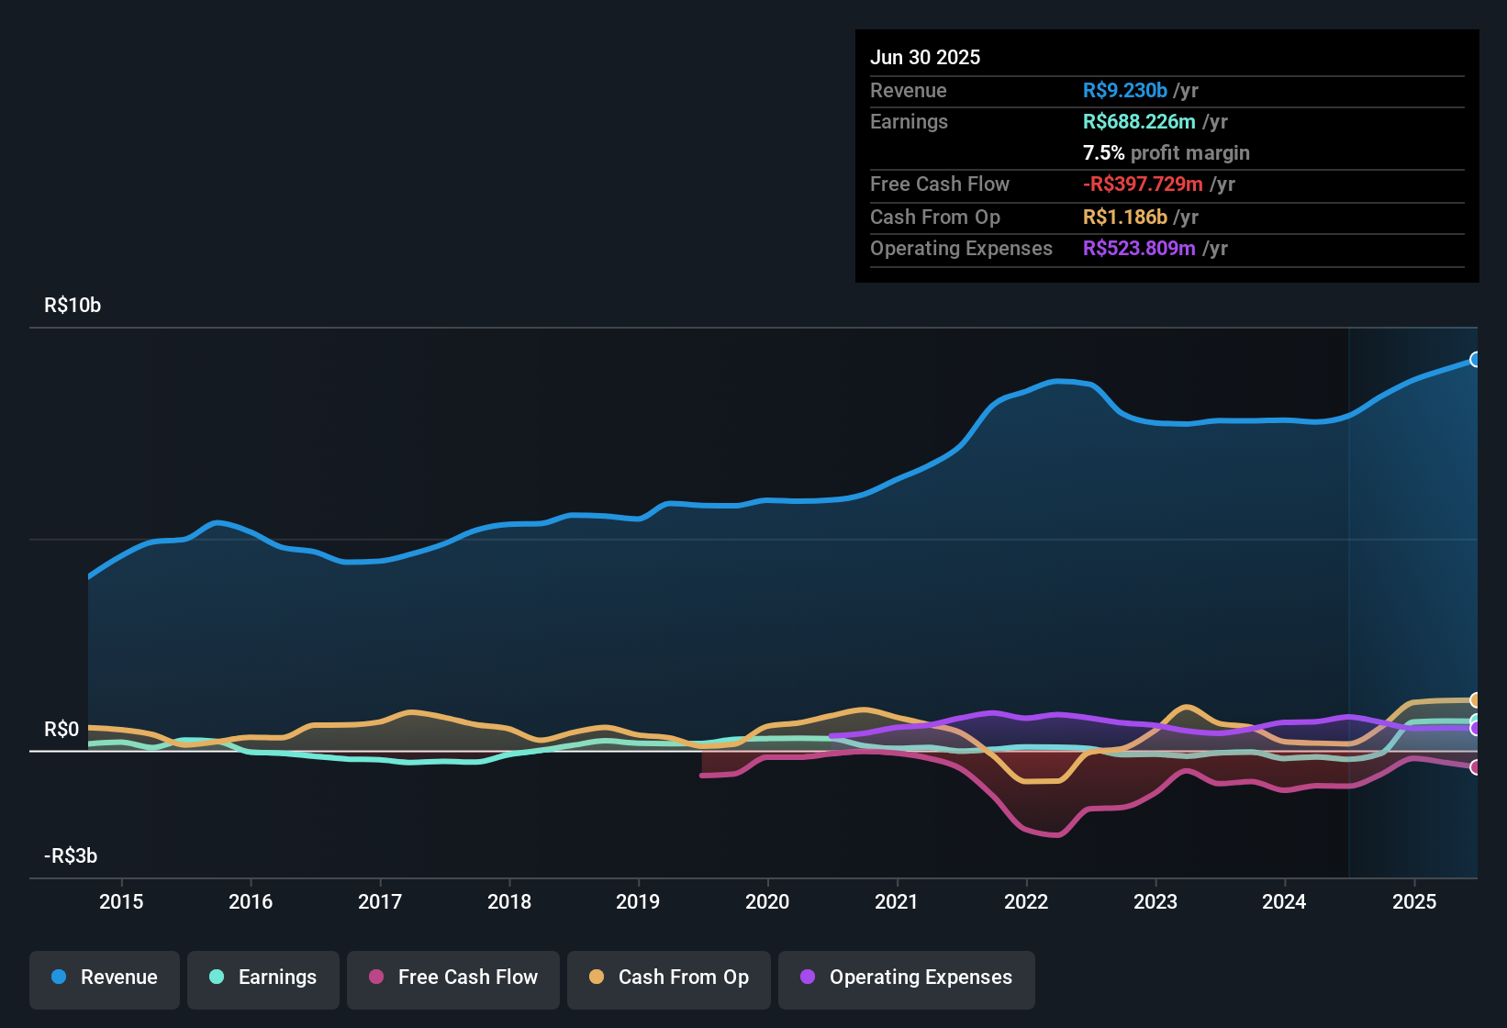Select the 2020 label on the time axis
Image resolution: width=1507 pixels, height=1028 pixels.
tap(768, 902)
